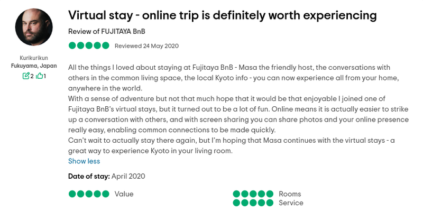Click the overall five-bubble rating
This screenshot has height=212, width=423.
pyautogui.click(x=89, y=45)
